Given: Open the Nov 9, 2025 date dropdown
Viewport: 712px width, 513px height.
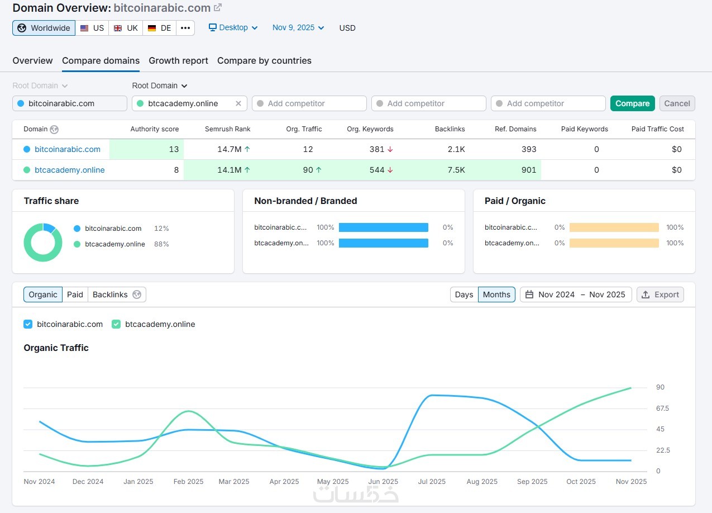Looking at the screenshot, I should [x=298, y=27].
